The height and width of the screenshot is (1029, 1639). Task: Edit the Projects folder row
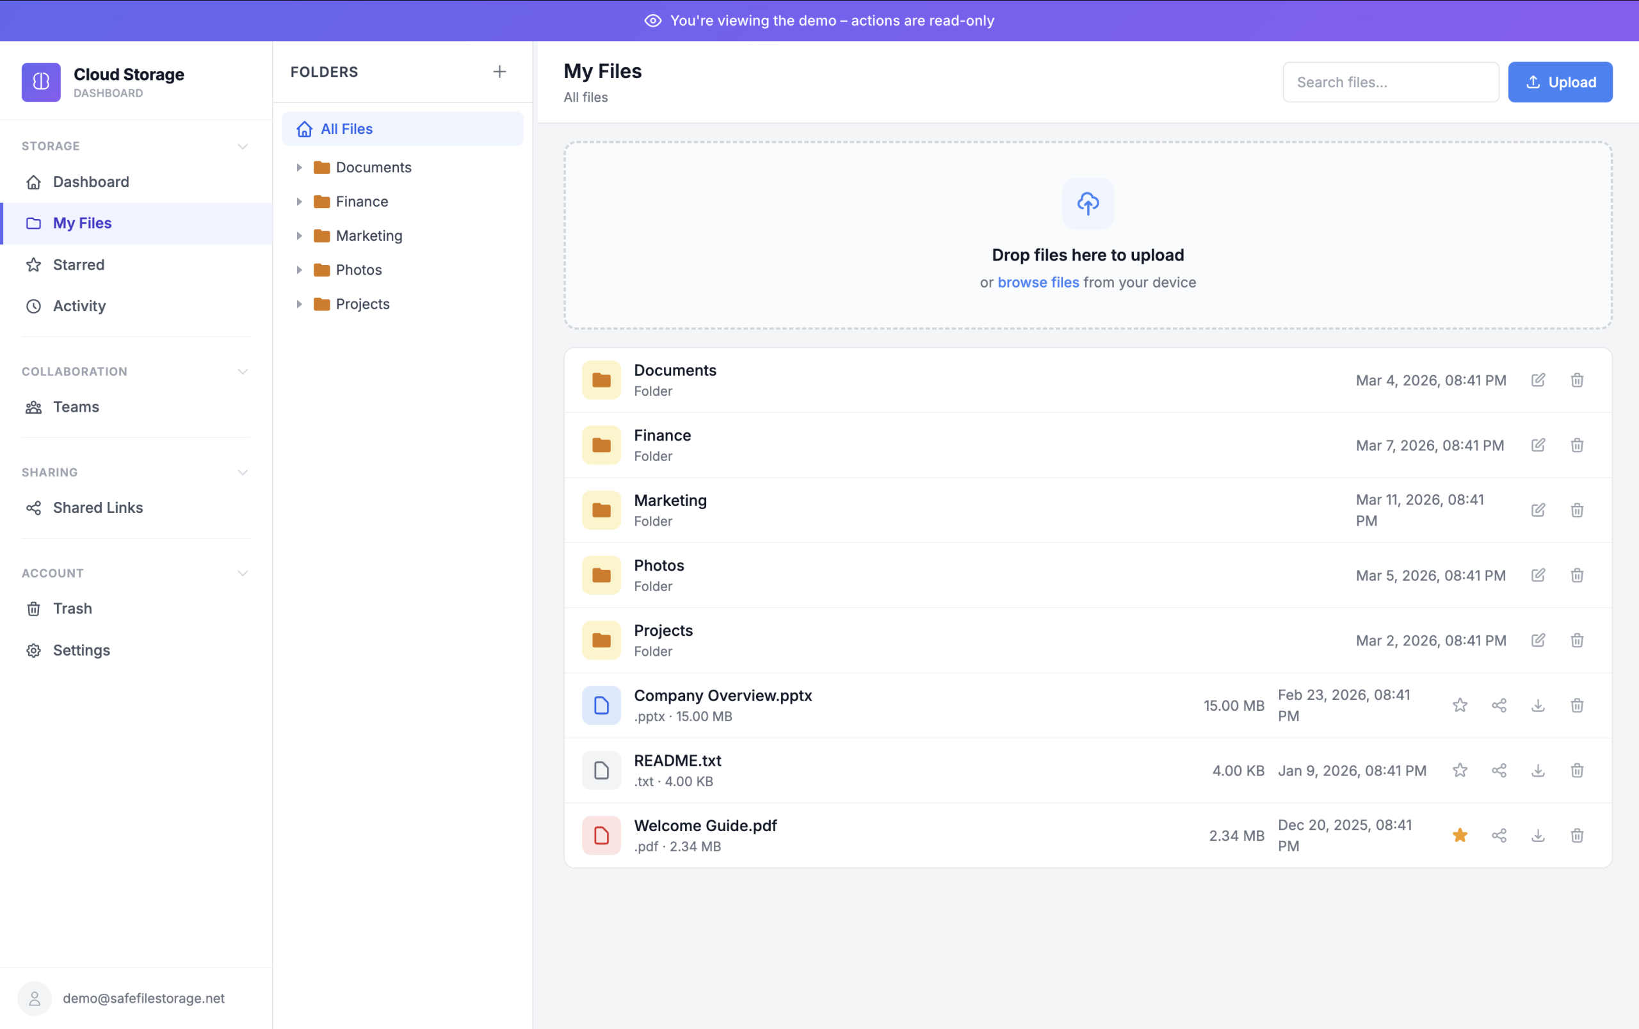coord(1538,640)
